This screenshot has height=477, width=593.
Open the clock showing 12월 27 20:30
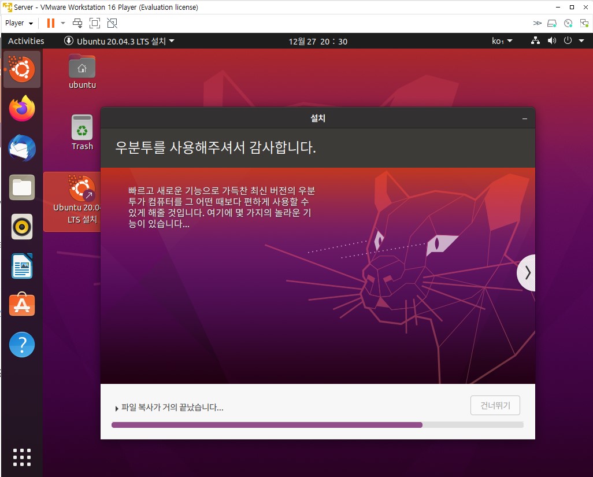[318, 41]
